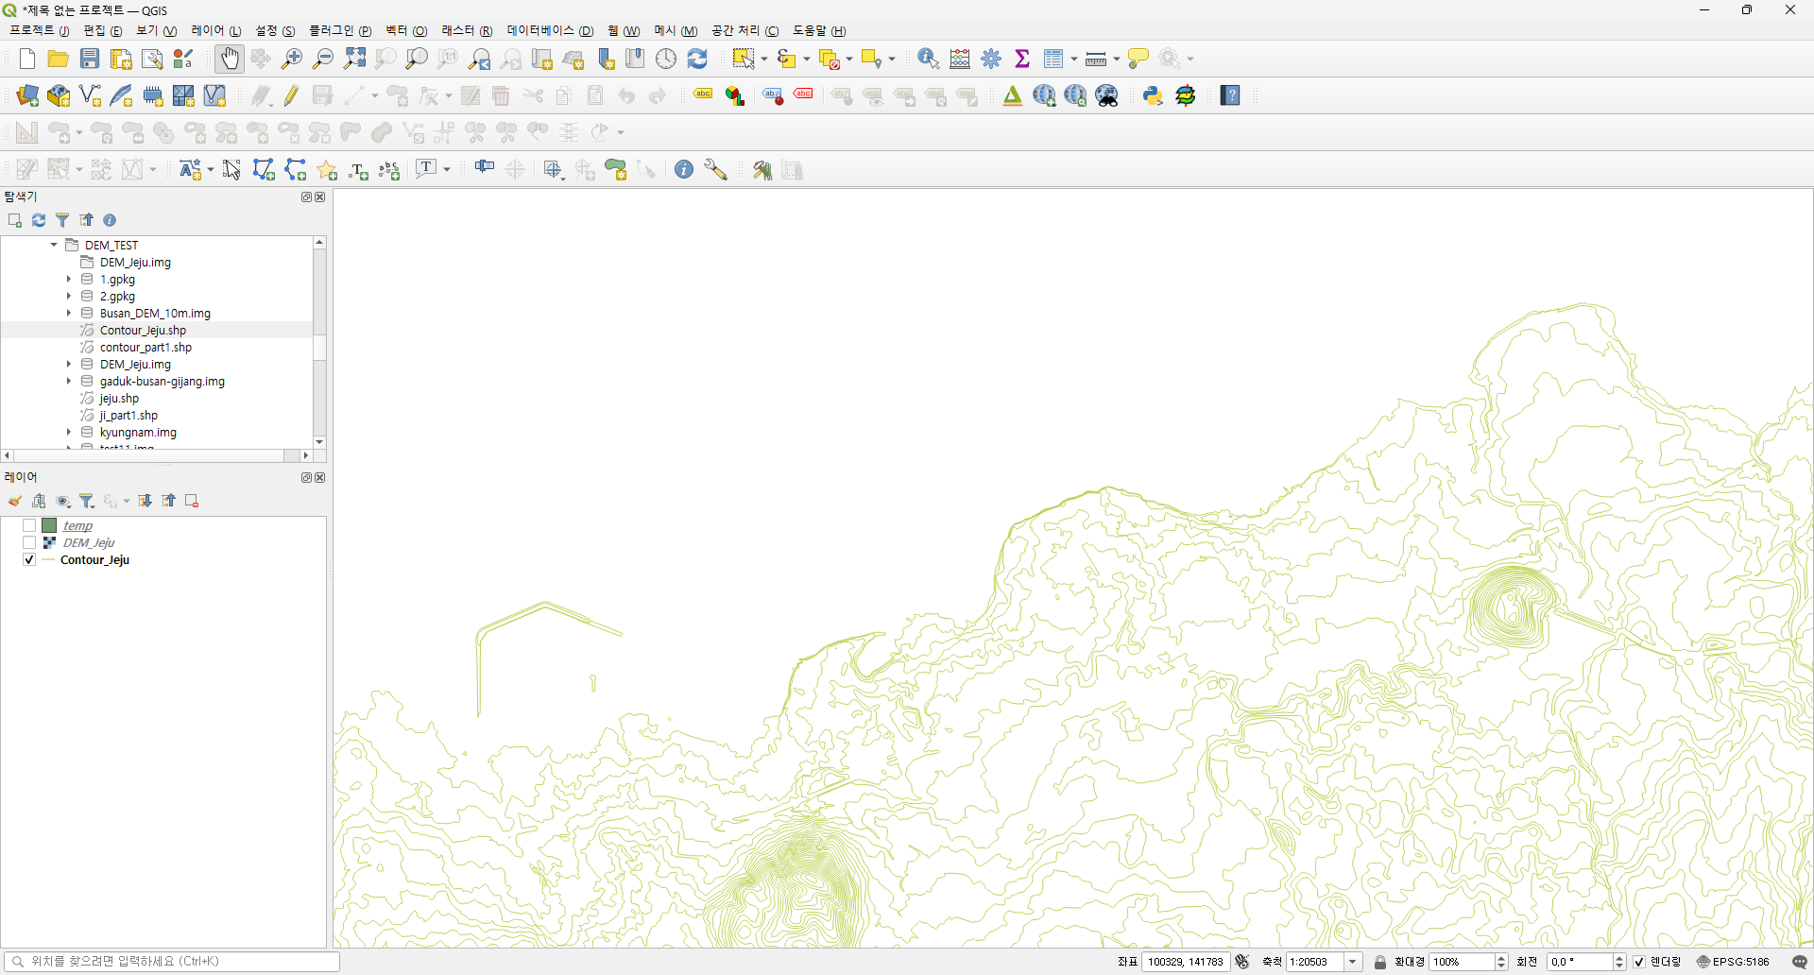
Task: Select the Pan Map hand tool
Action: click(x=230, y=59)
